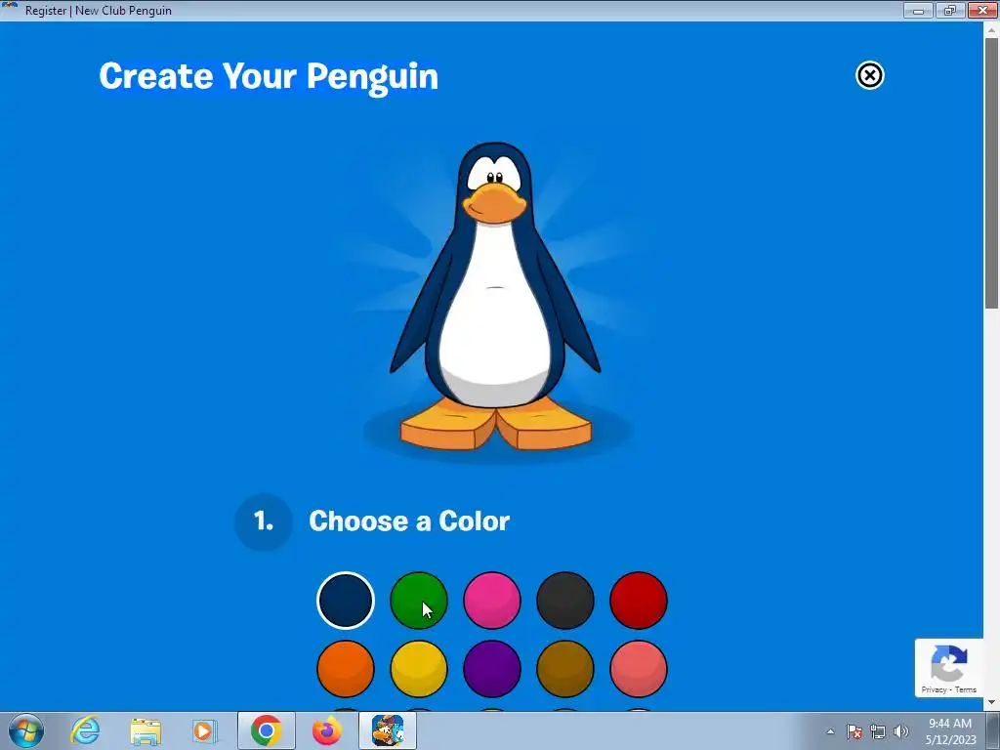Launch Internet Explorer from taskbar
Screen dimensions: 1000x750
pos(85,730)
